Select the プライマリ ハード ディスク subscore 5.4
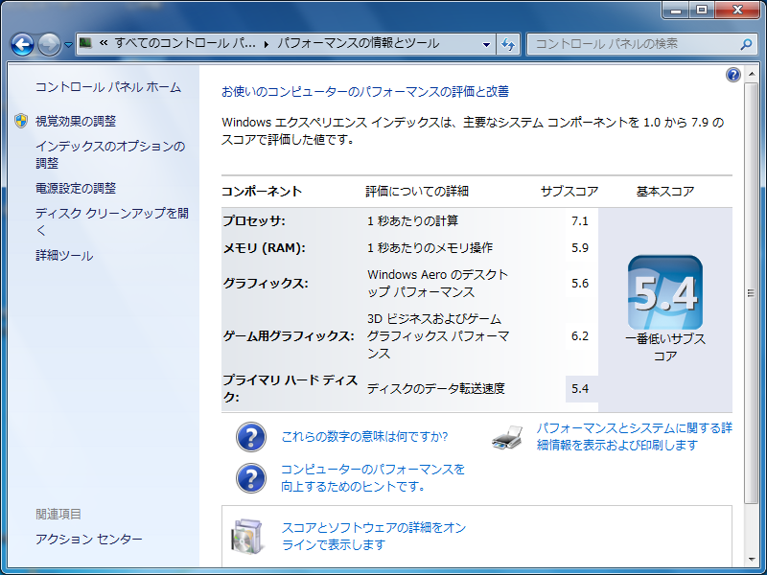This screenshot has width=767, height=575. 580,389
